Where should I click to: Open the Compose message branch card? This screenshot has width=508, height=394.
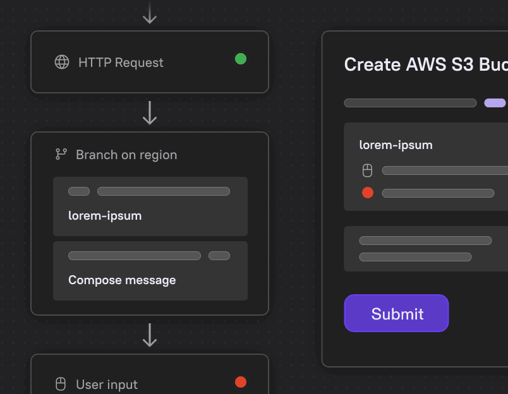[150, 271]
